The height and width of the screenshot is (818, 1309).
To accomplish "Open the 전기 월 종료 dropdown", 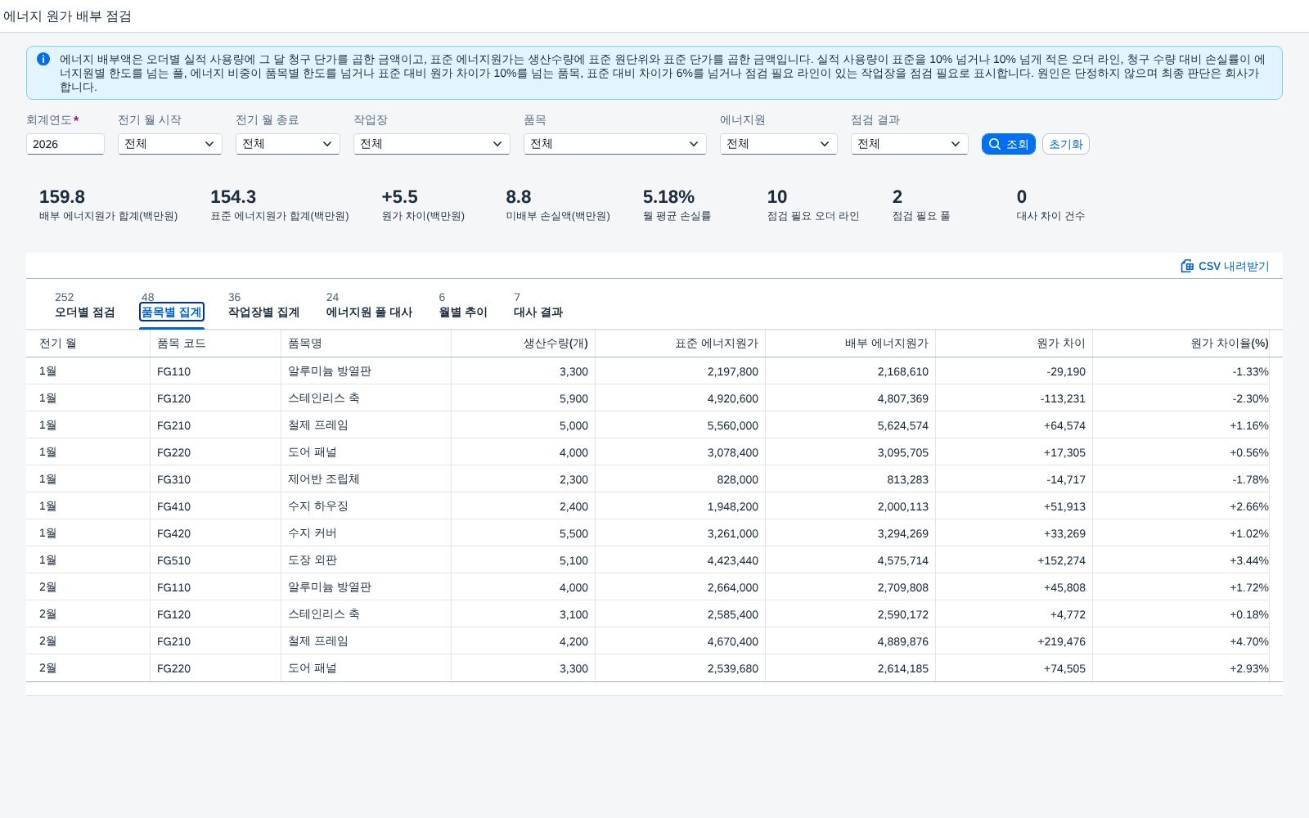I will pos(288,144).
